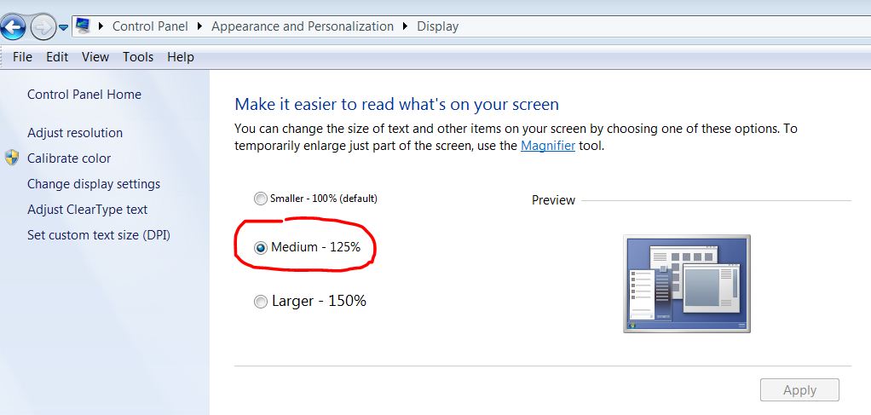Go to Appearance and Personalization breadcrumb
Image resolution: width=871 pixels, height=415 pixels.
click(303, 26)
